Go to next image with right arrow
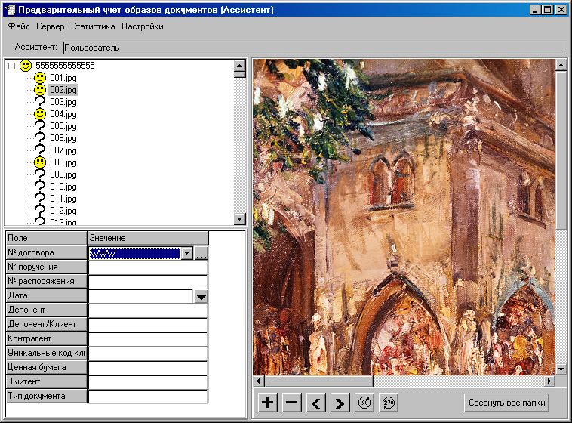 click(340, 403)
